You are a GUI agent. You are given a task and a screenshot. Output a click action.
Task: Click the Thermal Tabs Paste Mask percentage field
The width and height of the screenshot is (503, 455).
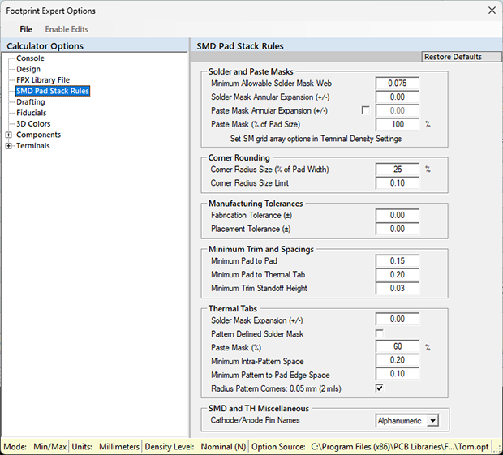click(397, 347)
